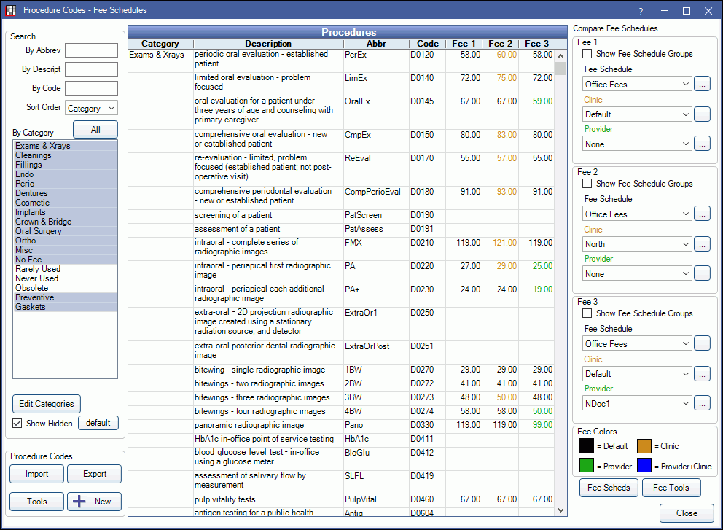Click the New button with plus icon
Screen dimensions: 723x530
pyautogui.click(x=94, y=502)
